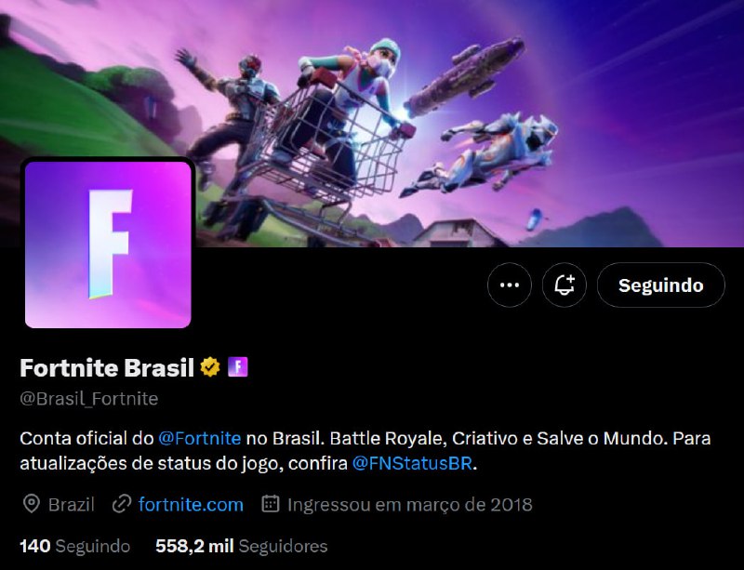Open the banner header image
The height and width of the screenshot is (570, 744).
pyautogui.click(x=372, y=124)
